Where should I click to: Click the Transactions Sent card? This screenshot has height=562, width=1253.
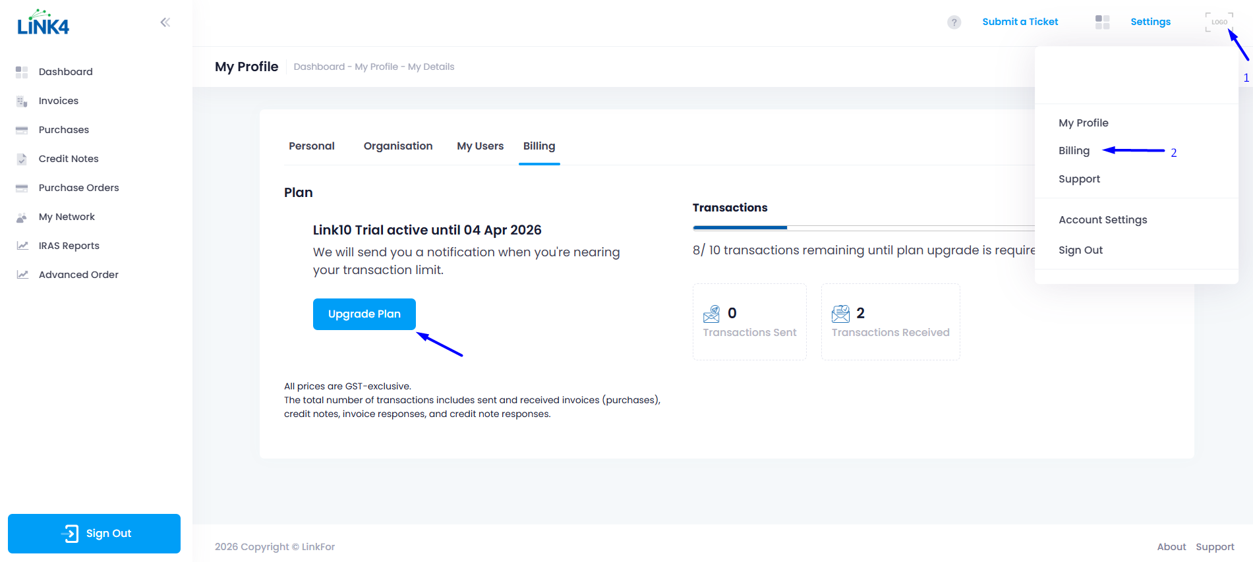(x=749, y=322)
